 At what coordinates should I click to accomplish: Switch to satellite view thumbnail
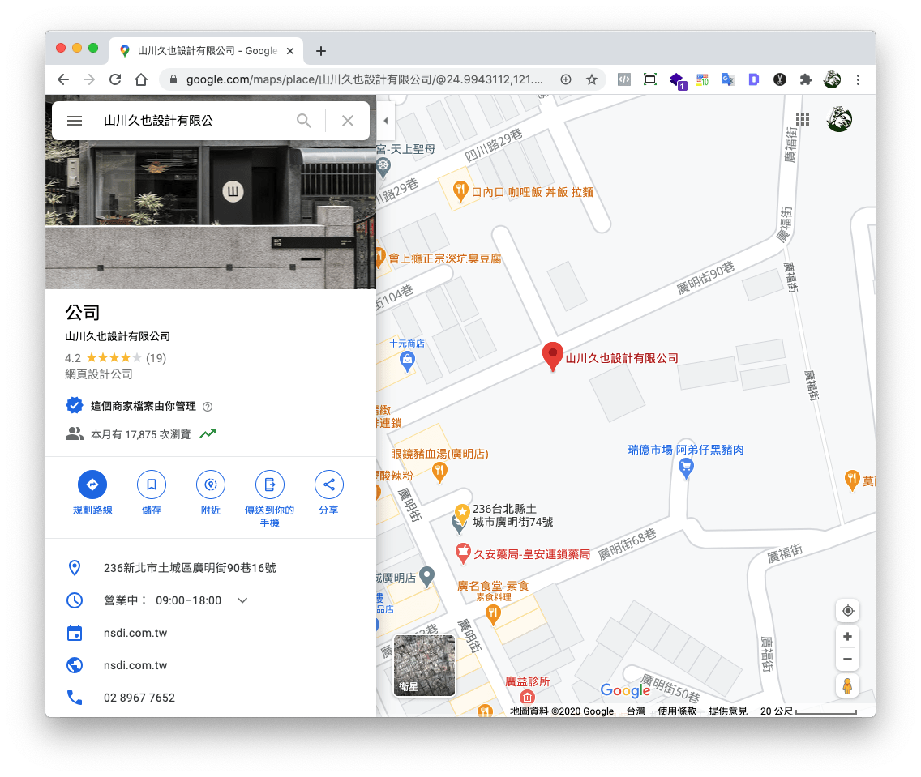[424, 665]
